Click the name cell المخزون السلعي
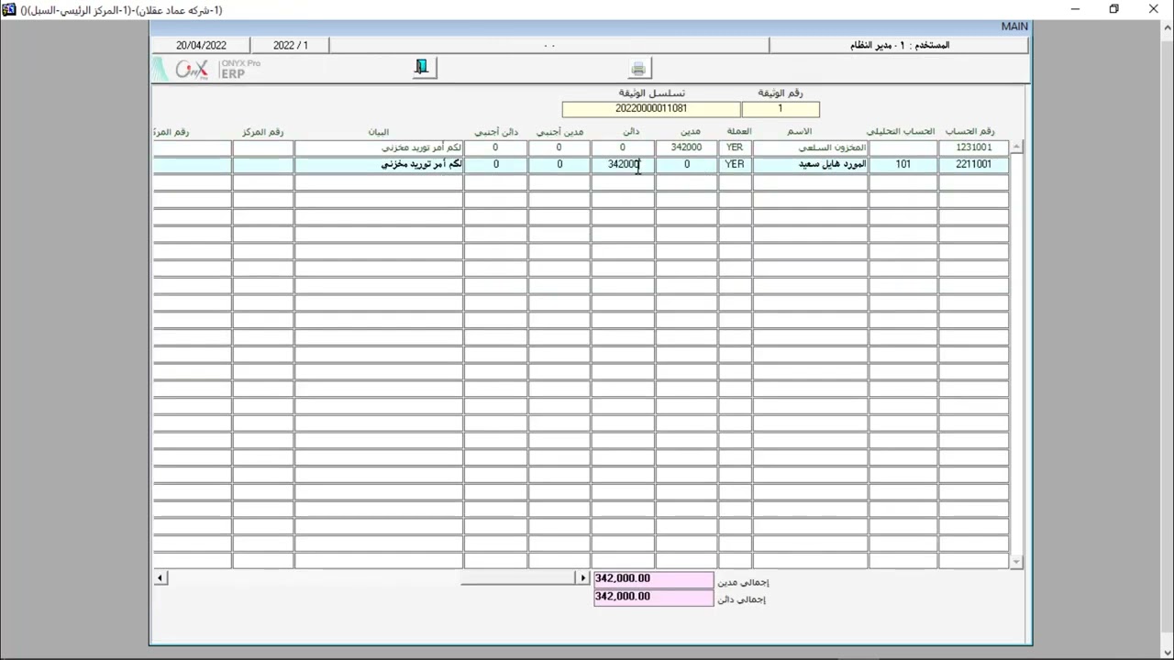This screenshot has height=660, width=1174. pyautogui.click(x=811, y=148)
